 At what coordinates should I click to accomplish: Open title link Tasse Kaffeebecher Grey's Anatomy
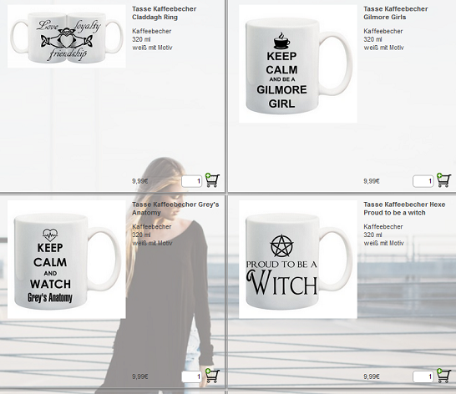pyautogui.click(x=175, y=209)
